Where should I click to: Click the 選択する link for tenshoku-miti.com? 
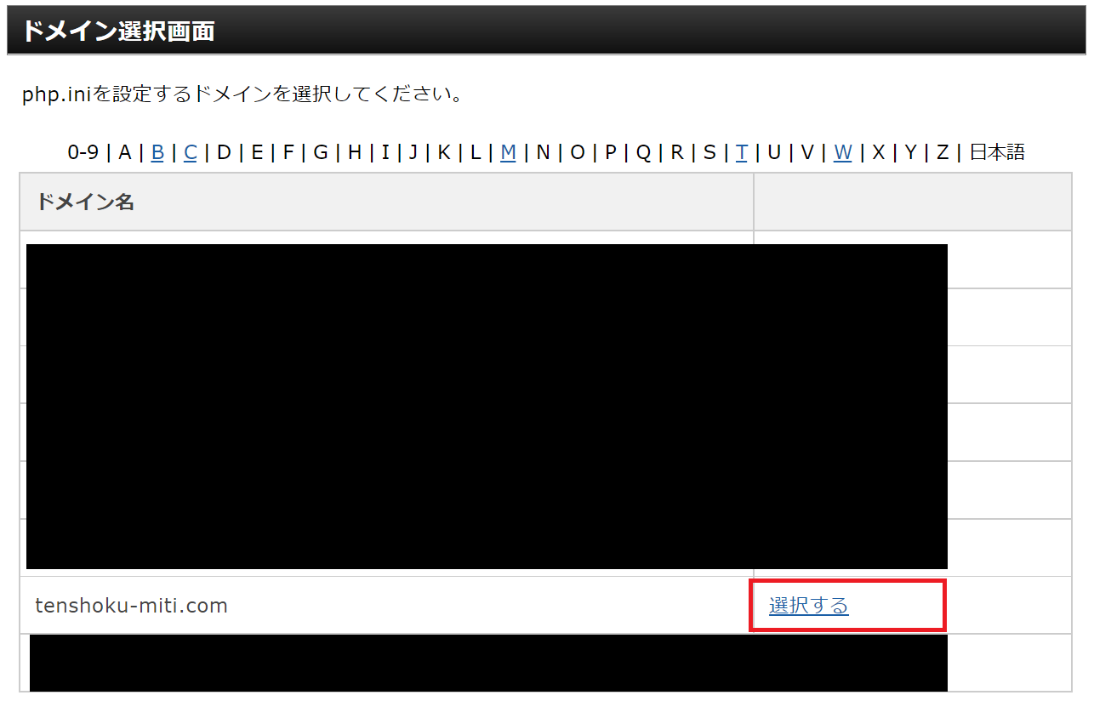[808, 606]
